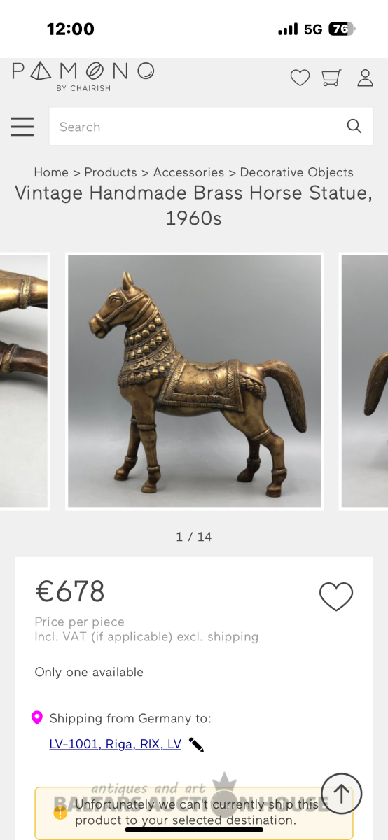Open the Decorative Objects breadcrumb link
The width and height of the screenshot is (388, 840).
point(297,172)
